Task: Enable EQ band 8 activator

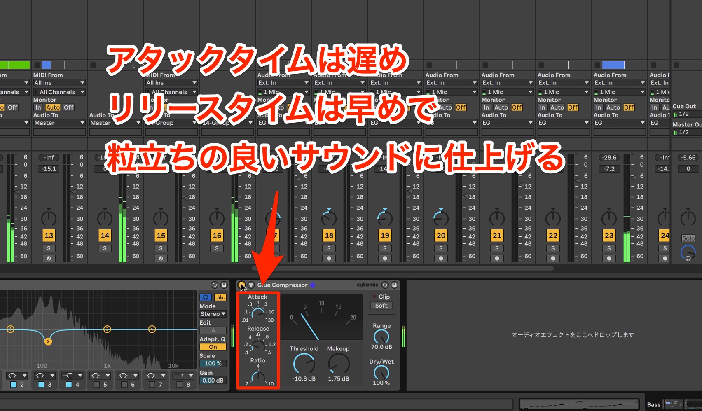Action: coord(179,385)
